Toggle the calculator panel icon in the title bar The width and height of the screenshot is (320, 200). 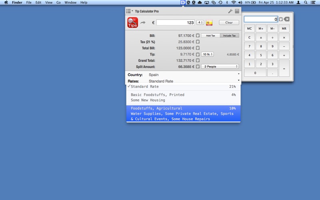point(237,11)
